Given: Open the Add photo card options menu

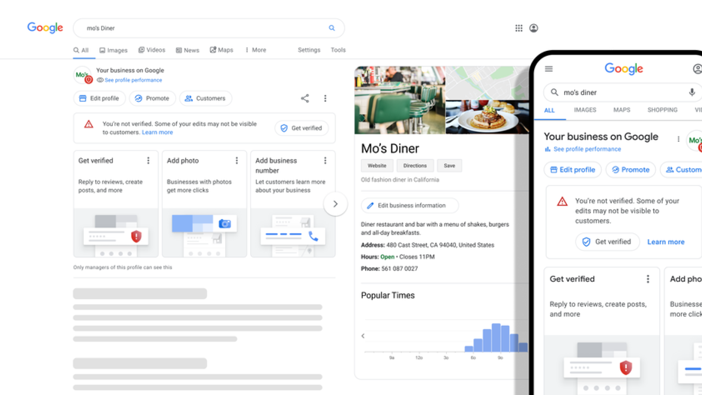Looking at the screenshot, I should tap(237, 161).
